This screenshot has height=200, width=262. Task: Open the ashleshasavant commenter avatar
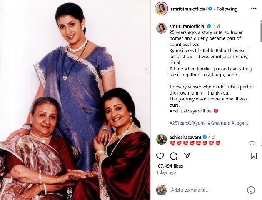pyautogui.click(x=162, y=139)
